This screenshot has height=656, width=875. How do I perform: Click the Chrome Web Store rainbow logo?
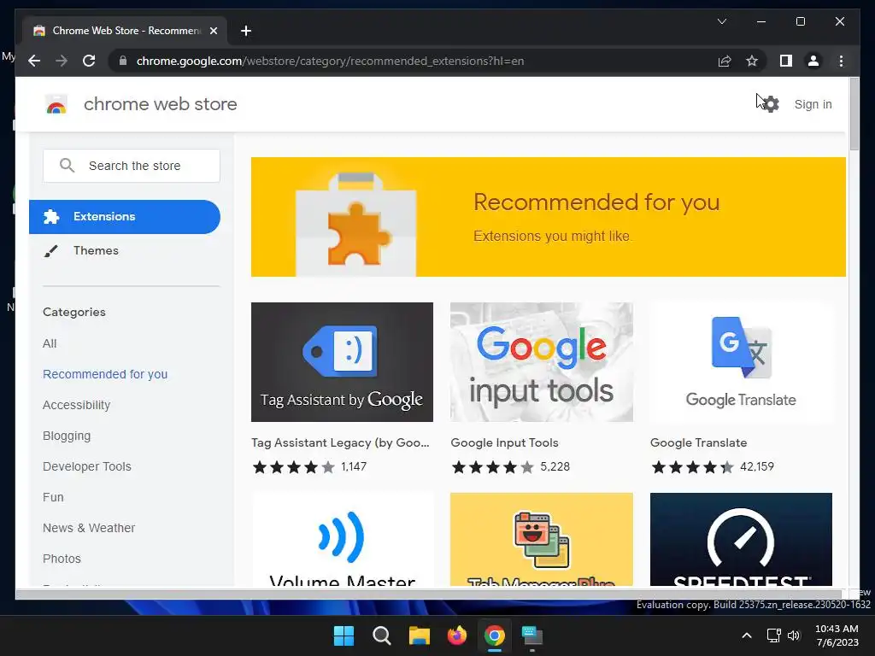point(56,104)
